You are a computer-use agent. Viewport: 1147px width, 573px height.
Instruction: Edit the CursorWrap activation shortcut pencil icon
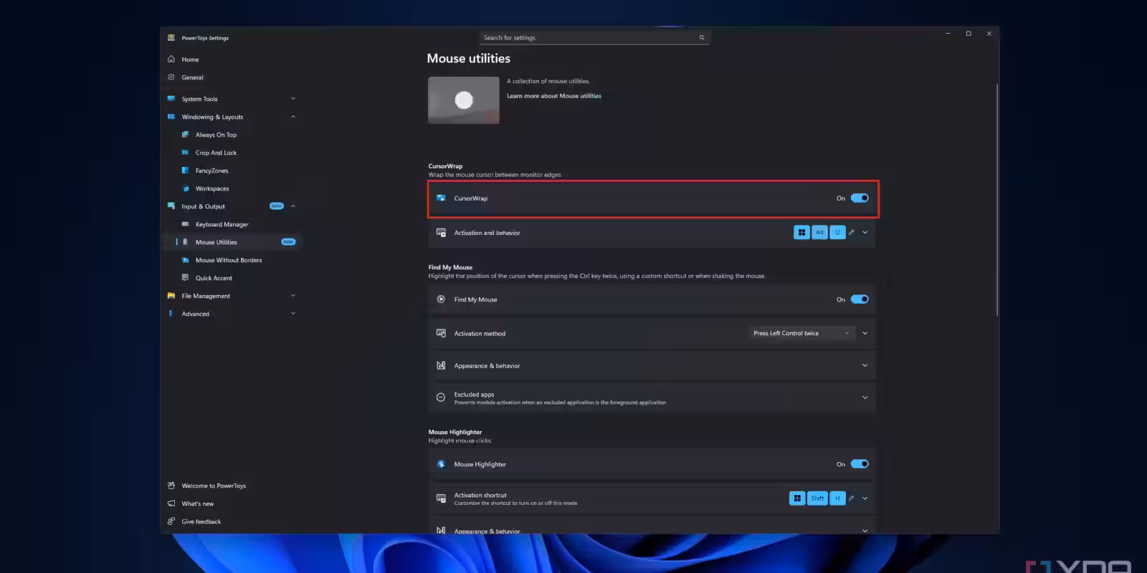point(852,232)
